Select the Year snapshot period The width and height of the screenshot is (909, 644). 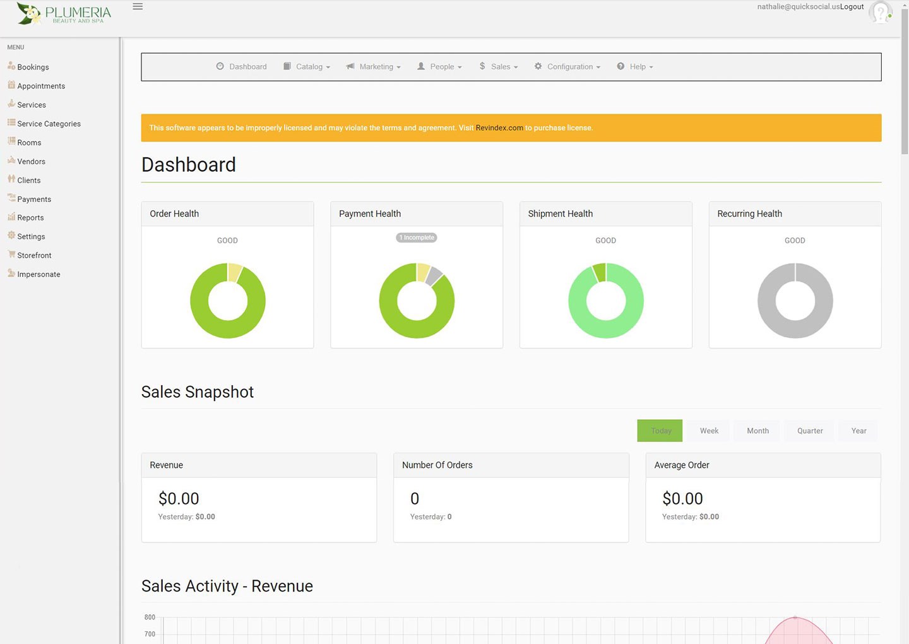pos(858,431)
